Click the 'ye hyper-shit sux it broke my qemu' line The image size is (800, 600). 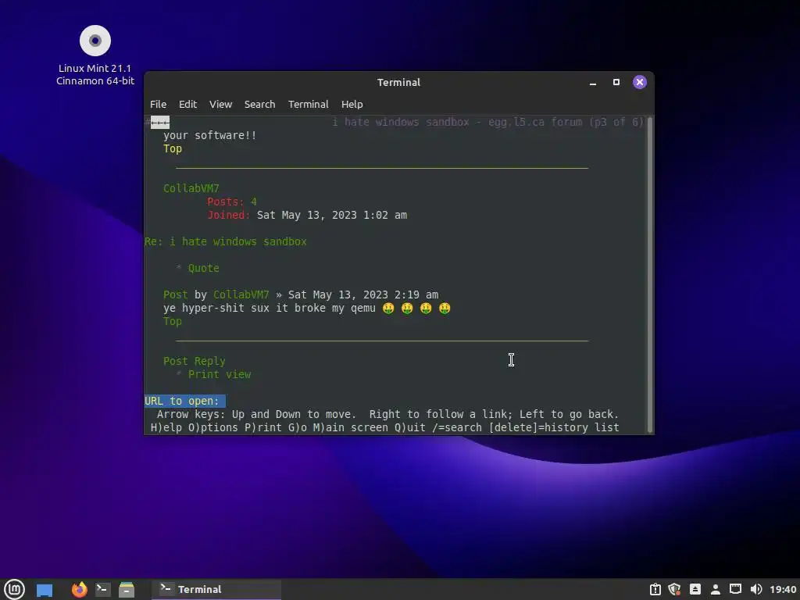pos(306,308)
